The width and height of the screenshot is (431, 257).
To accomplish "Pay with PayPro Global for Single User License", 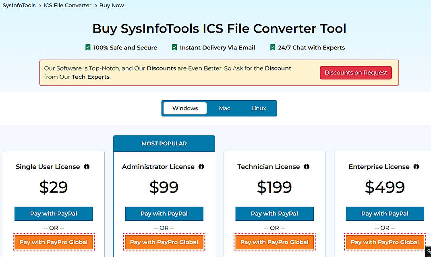I will coord(54,242).
